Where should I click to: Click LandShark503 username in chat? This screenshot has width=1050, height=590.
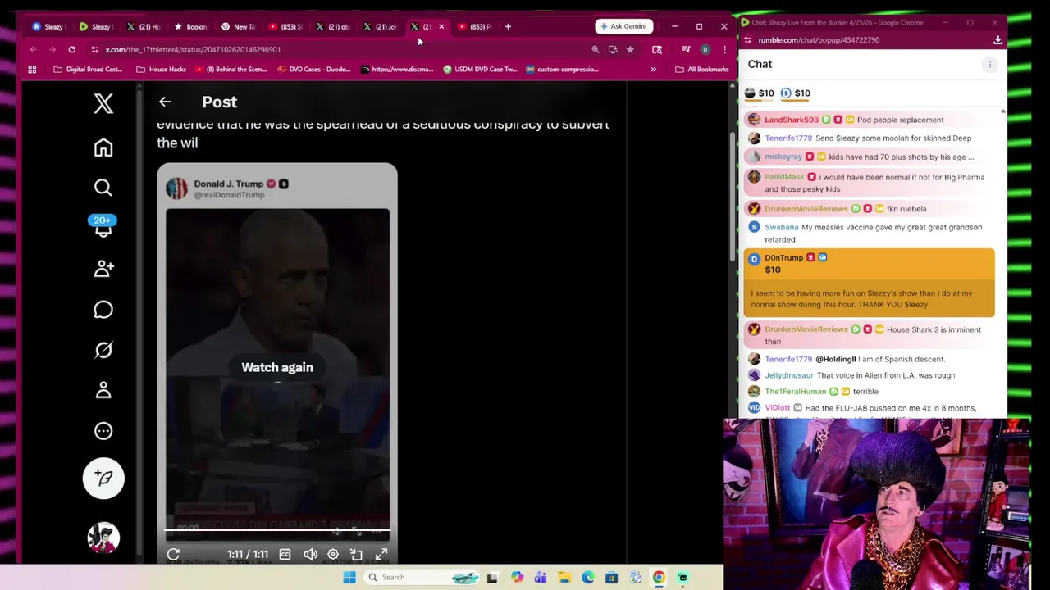791,120
